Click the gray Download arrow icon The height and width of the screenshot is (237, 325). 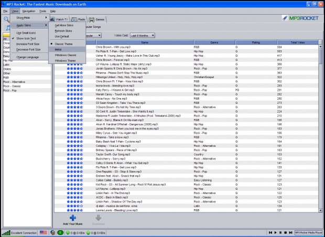(x=98, y=218)
